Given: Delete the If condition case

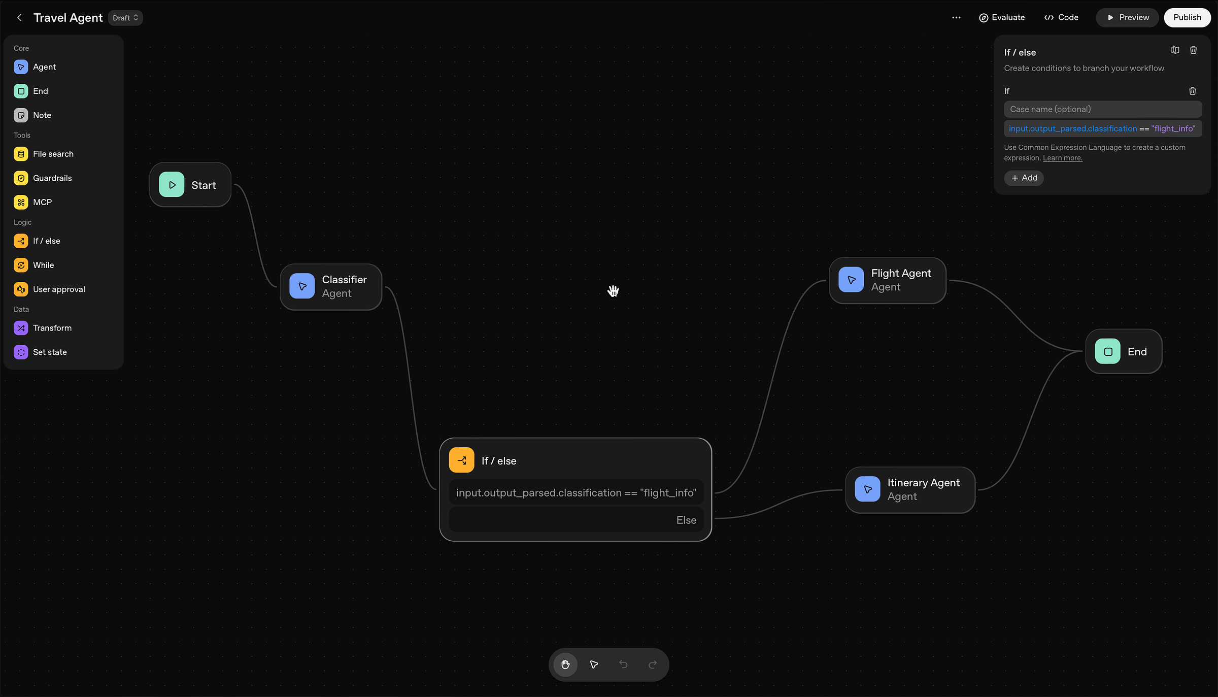Looking at the screenshot, I should [x=1192, y=91].
